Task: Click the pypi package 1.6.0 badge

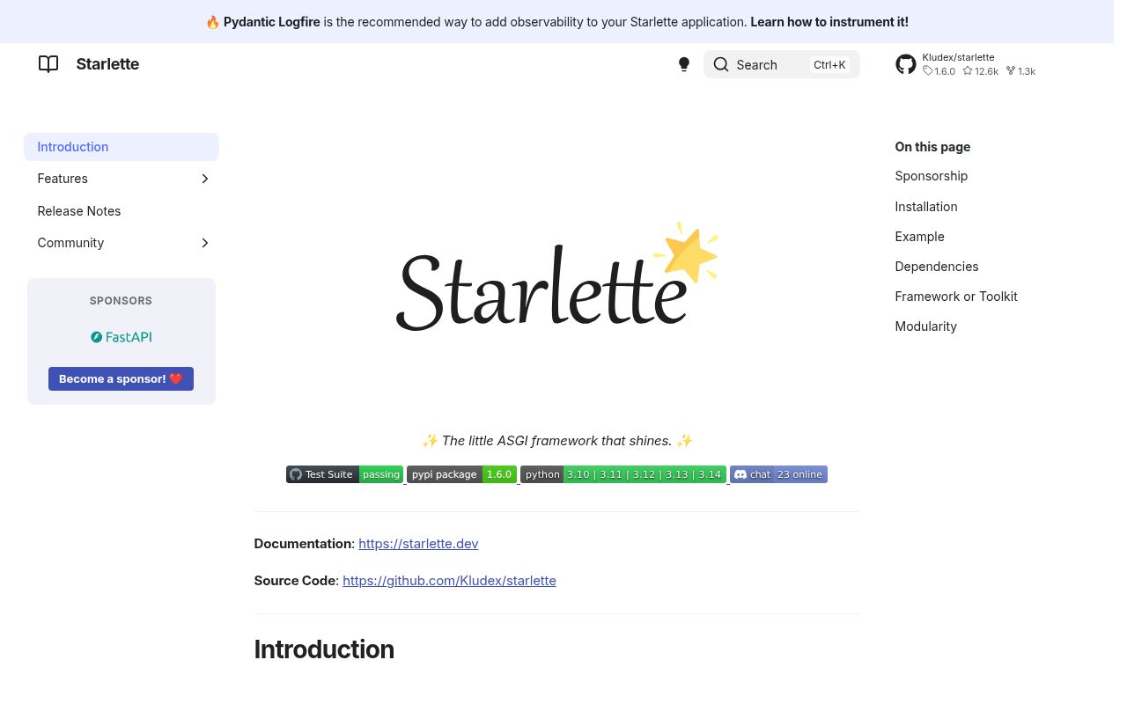Action: tap(461, 474)
